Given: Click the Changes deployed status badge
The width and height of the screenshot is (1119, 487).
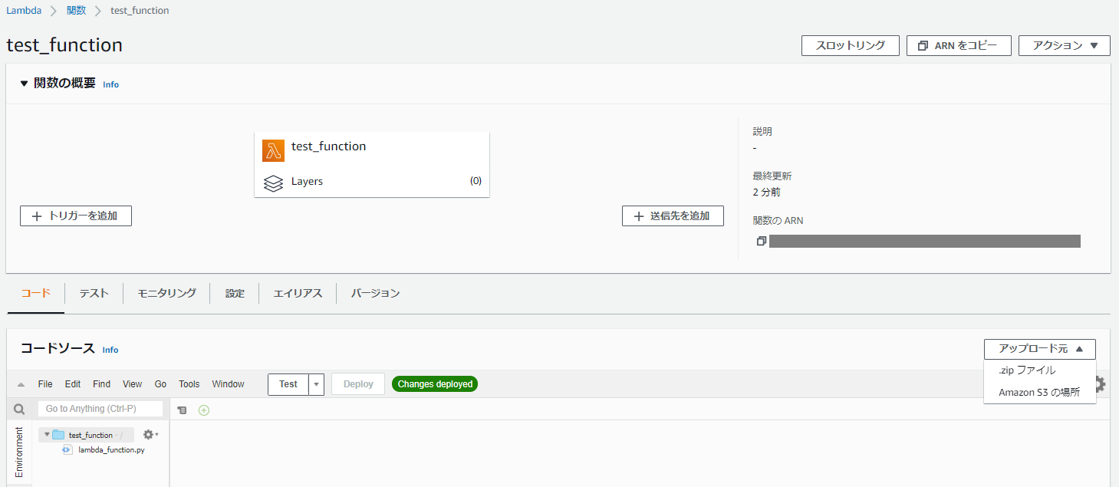Looking at the screenshot, I should (x=435, y=384).
